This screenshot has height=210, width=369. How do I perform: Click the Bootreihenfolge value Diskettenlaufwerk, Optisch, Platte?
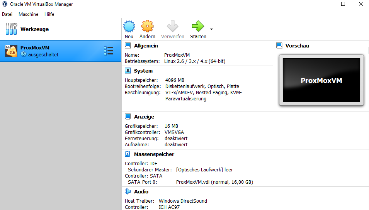202,86
